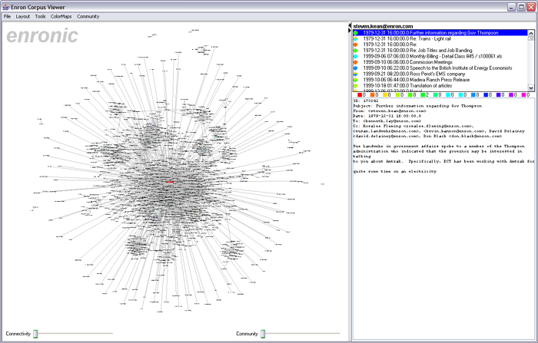The width and height of the screenshot is (538, 343).
Task: Select email 'Translation of articles'
Action: 440,86
